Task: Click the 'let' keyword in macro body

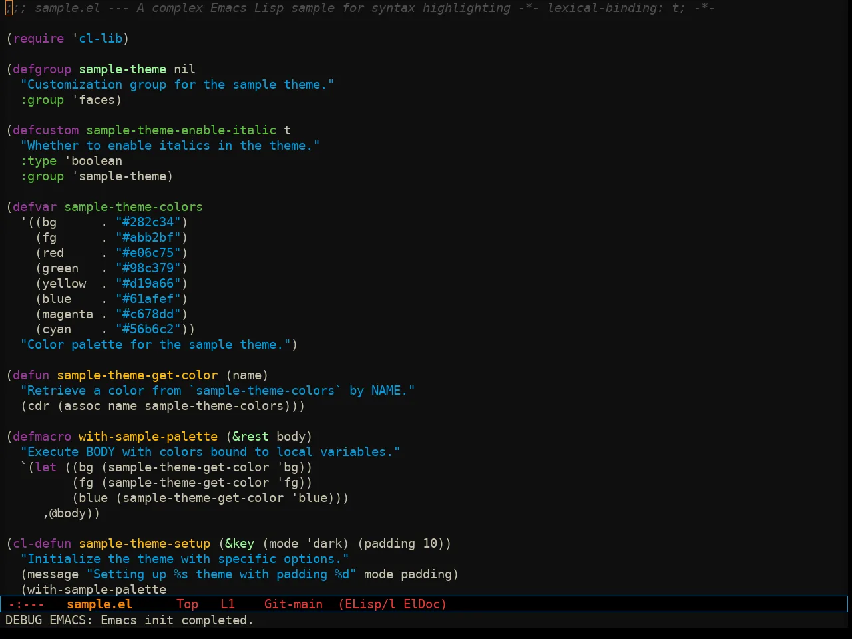Action: click(x=46, y=467)
